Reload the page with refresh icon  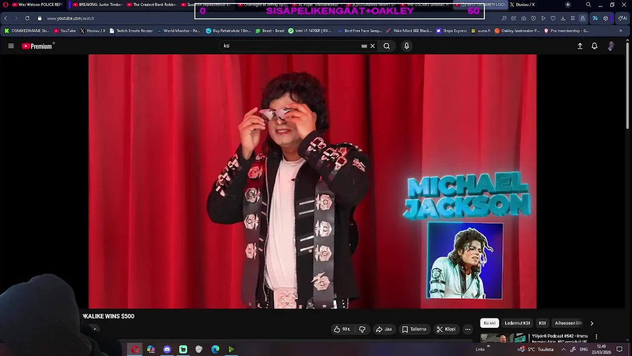click(27, 18)
